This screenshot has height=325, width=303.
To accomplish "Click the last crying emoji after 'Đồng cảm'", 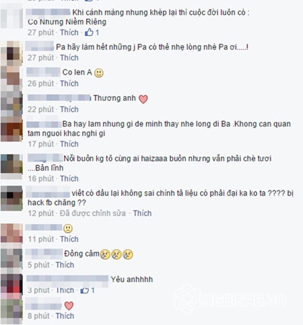I will pyautogui.click(x=128, y=254).
